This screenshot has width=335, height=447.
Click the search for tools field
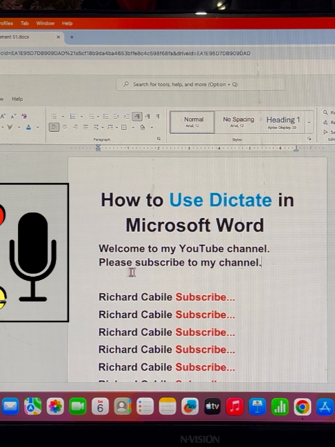tap(201, 84)
